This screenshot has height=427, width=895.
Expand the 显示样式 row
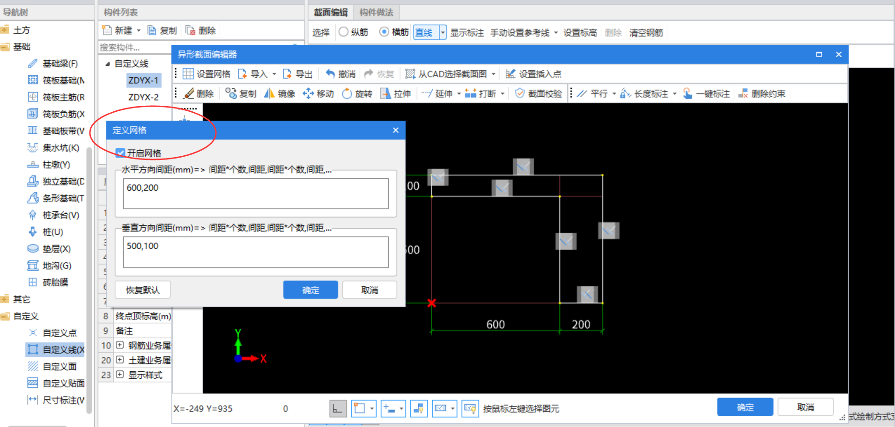pos(120,374)
